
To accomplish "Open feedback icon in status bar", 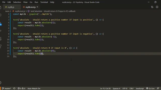I will 158,88.
